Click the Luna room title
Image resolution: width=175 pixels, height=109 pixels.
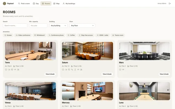click(x=121, y=103)
